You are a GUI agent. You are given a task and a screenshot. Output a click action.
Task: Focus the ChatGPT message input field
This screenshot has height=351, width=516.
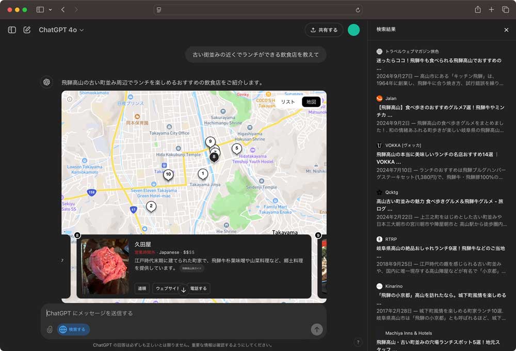pos(183,313)
